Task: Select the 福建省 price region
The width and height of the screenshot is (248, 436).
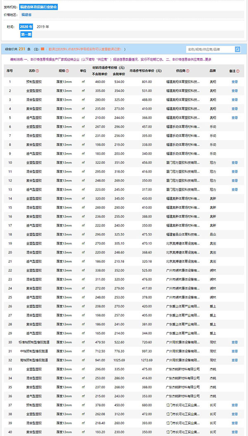Action: pyautogui.click(x=27, y=15)
